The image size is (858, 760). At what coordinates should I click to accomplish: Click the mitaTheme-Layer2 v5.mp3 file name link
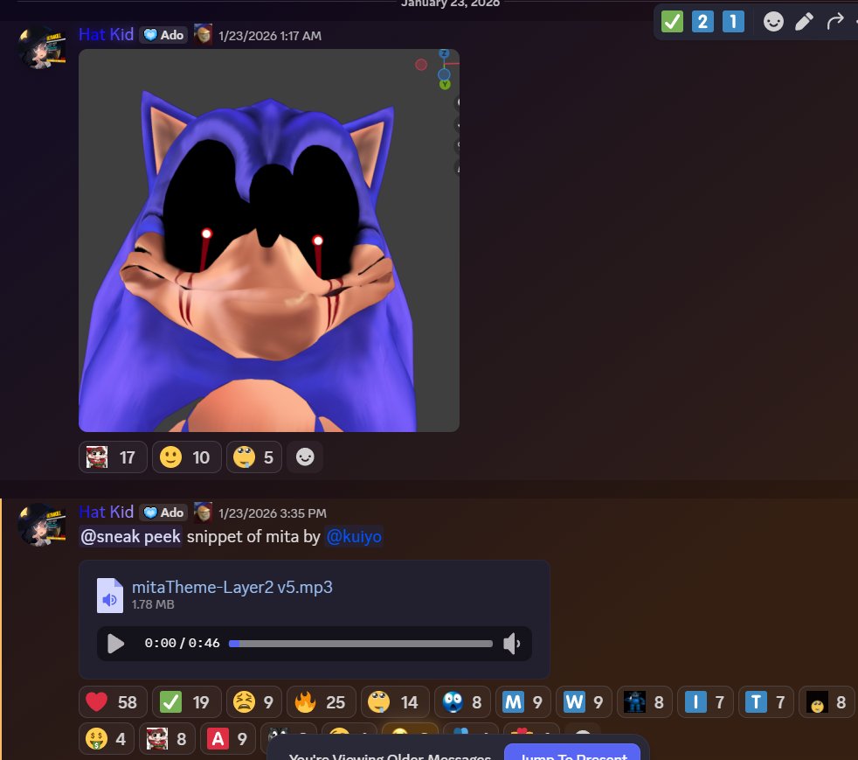[232, 587]
